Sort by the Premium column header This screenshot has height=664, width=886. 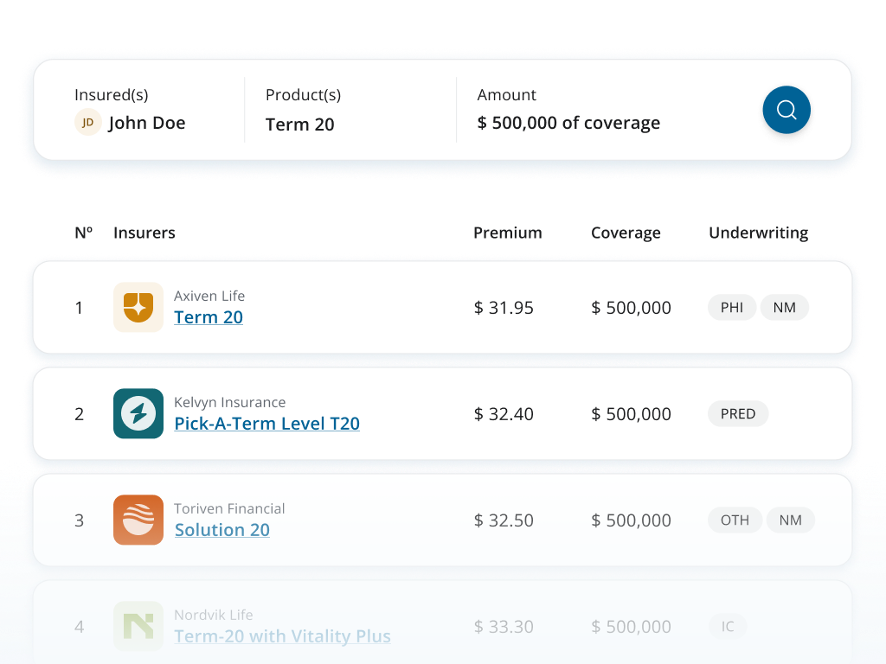507,233
